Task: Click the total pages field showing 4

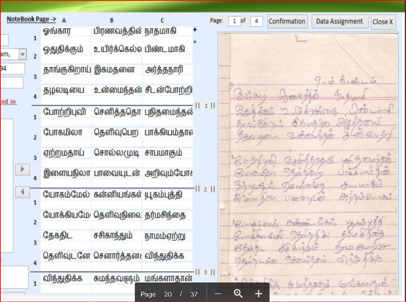Action: point(256,21)
